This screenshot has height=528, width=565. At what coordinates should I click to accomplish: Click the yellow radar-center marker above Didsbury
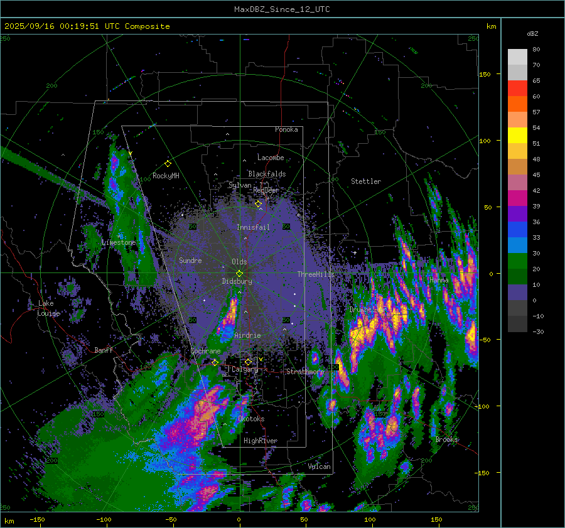(x=239, y=274)
